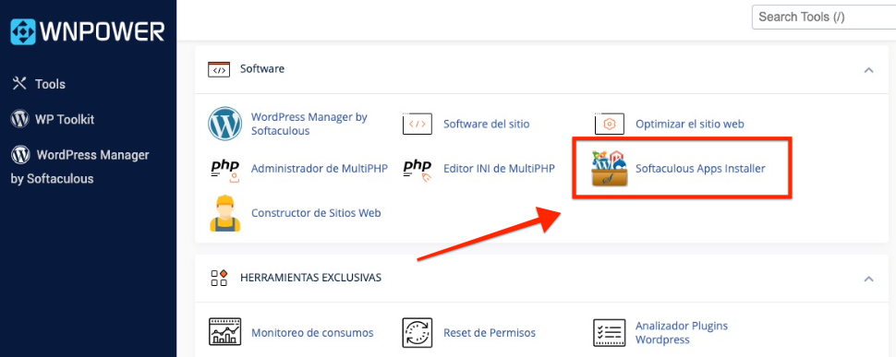Collapse the HERRAMIENTAS EXCLUSIVAS section chevron
The height and width of the screenshot is (357, 896).
coord(868,279)
